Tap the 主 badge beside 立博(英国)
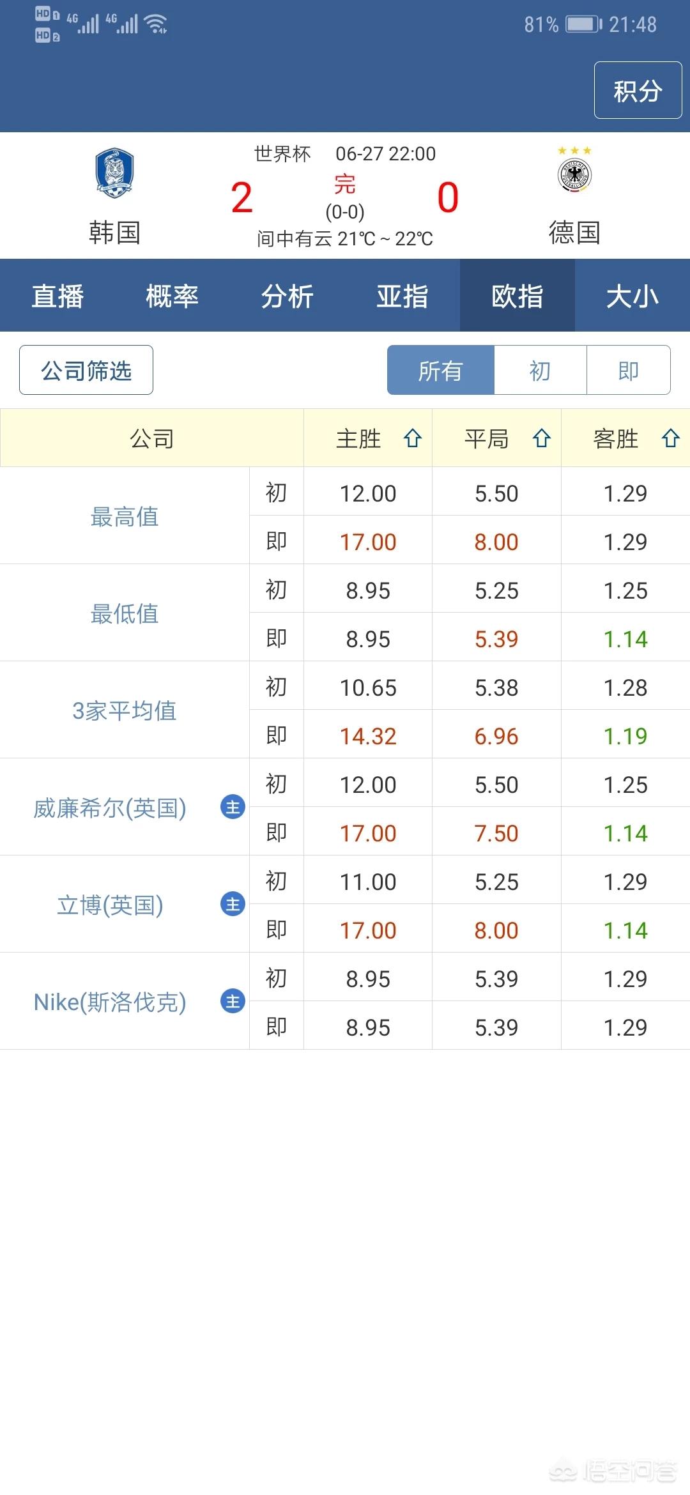The height and width of the screenshot is (1495, 690). [233, 904]
